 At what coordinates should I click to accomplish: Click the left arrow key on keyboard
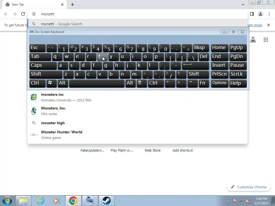pos(170,83)
